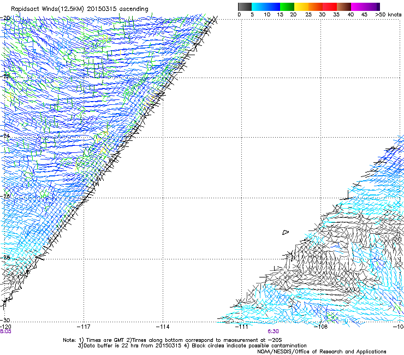
Task: Click the 'Times are GMT' note line
Action: coord(172,340)
